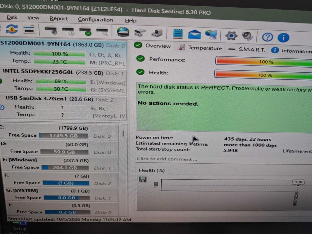Image resolution: width=312 pixels, height=234 pixels.
Task: Click the globe and monitor toolbar icon
Action: tap(211, 35)
